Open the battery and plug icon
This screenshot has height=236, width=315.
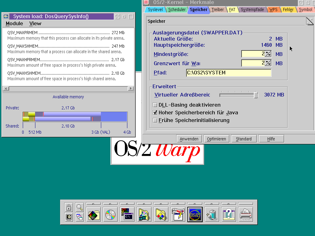click(x=212, y=215)
